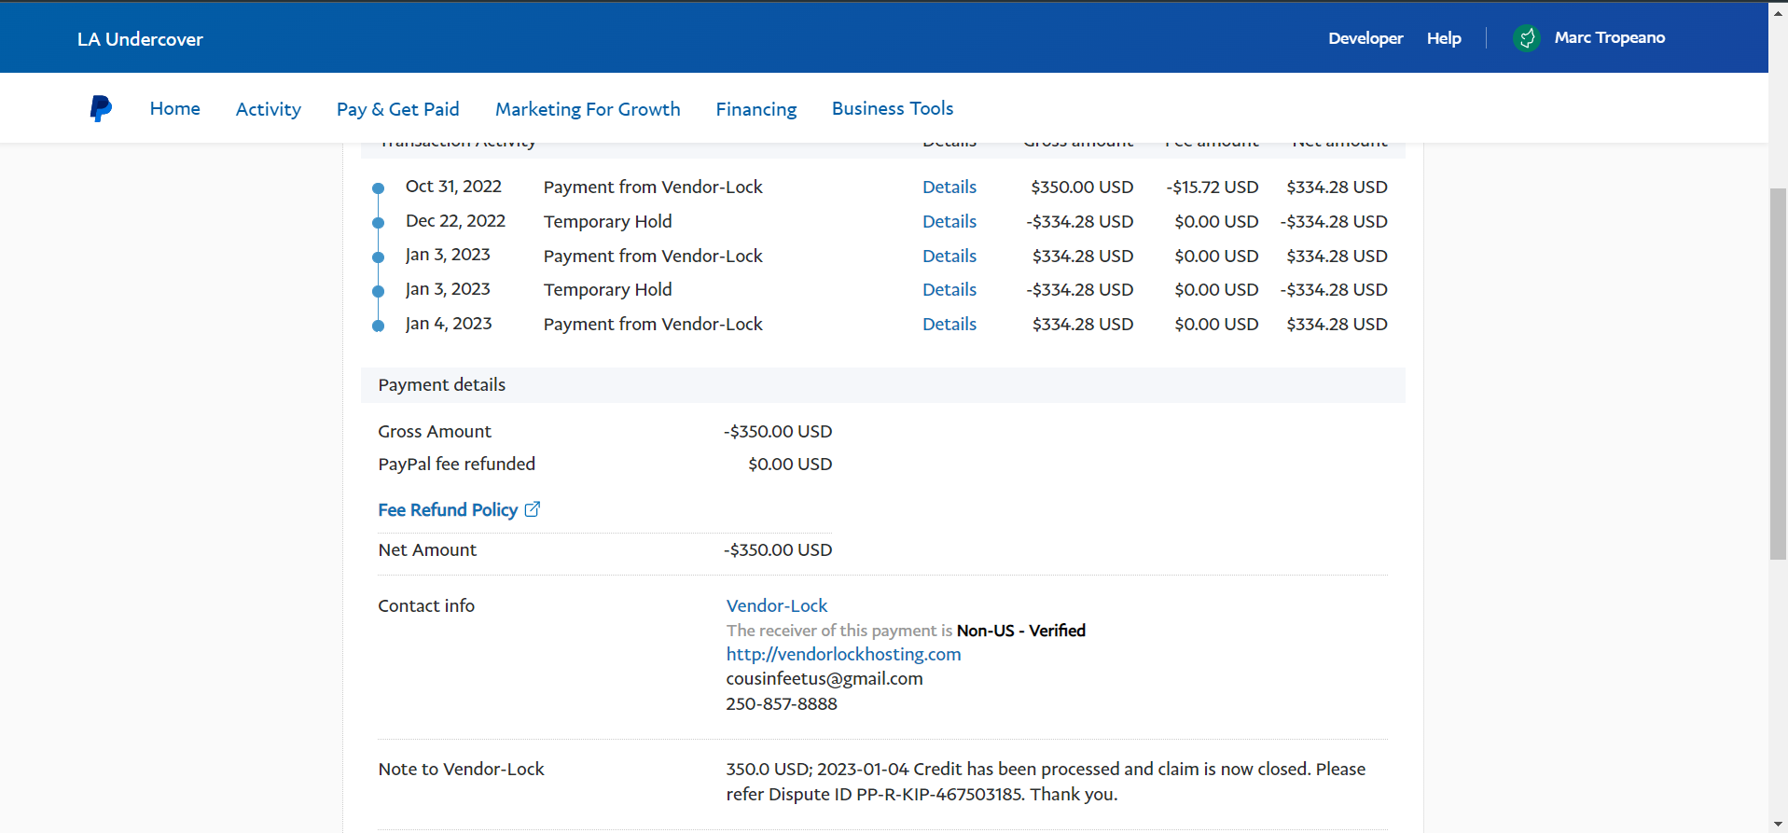This screenshot has height=833, width=1788.
Task: Click the PayPal logo icon
Action: 101,108
